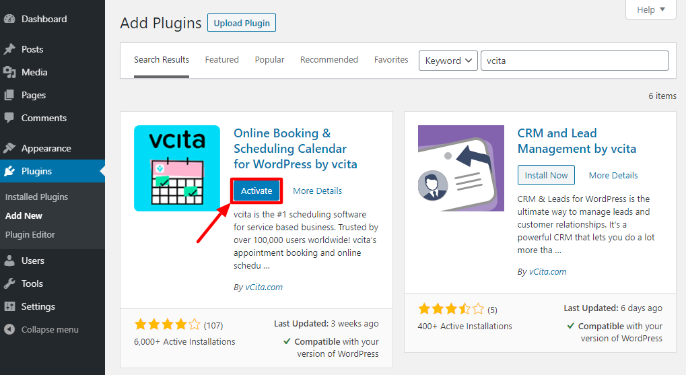This screenshot has height=375, width=686.
Task: Click the Plugins plug icon
Action: (x=9, y=171)
